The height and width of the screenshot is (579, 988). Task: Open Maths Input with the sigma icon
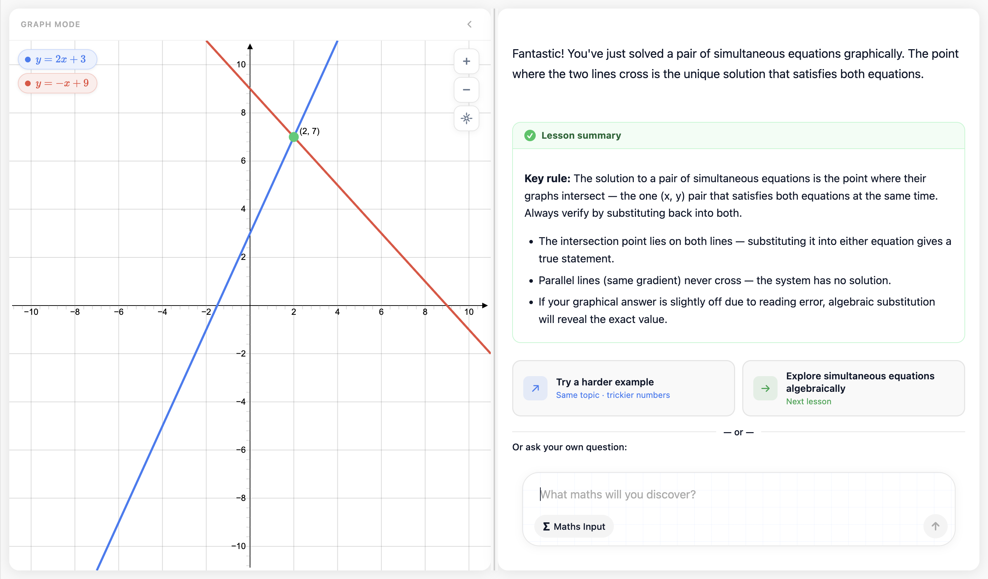[573, 527]
